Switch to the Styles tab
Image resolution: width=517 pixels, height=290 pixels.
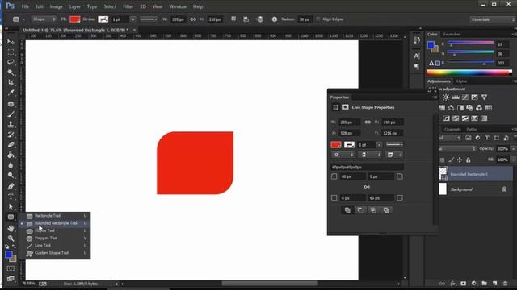461,81
